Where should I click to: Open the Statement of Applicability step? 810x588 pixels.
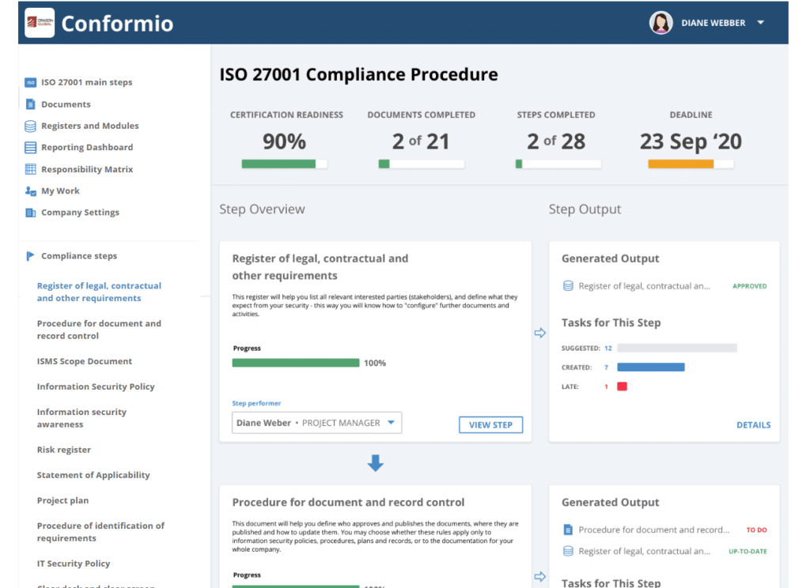click(93, 474)
